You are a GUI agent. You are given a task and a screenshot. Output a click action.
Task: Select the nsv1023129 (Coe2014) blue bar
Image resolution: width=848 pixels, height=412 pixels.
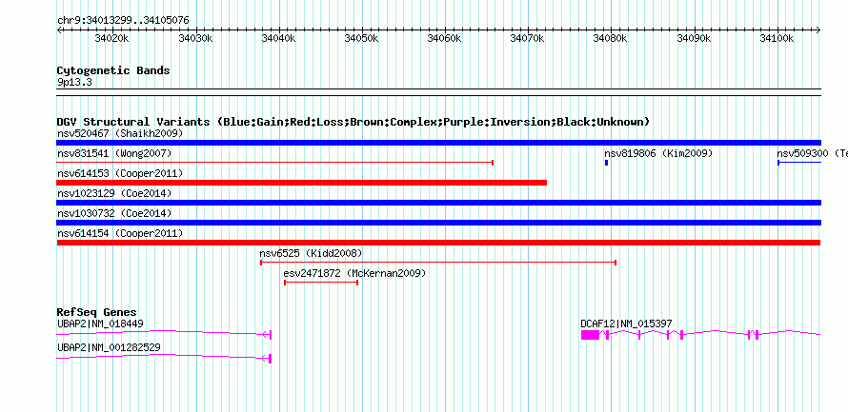(438, 203)
